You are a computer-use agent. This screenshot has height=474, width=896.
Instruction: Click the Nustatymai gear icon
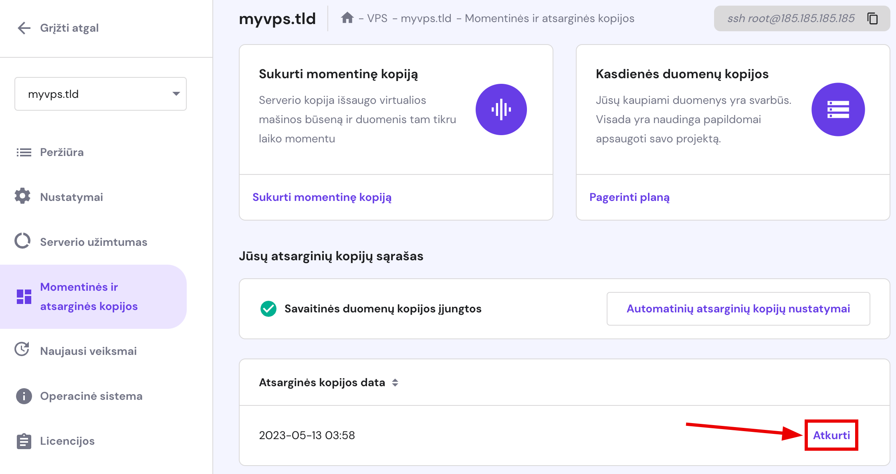[x=22, y=196]
